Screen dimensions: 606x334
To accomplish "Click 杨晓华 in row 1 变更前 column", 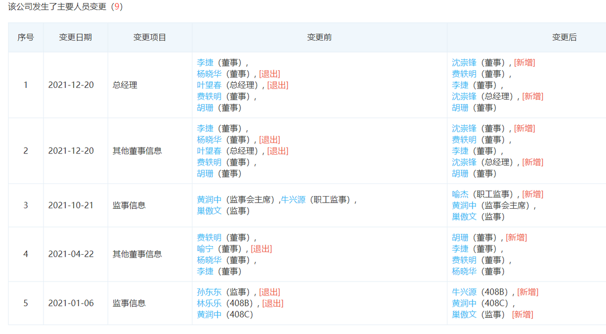I will (x=209, y=74).
